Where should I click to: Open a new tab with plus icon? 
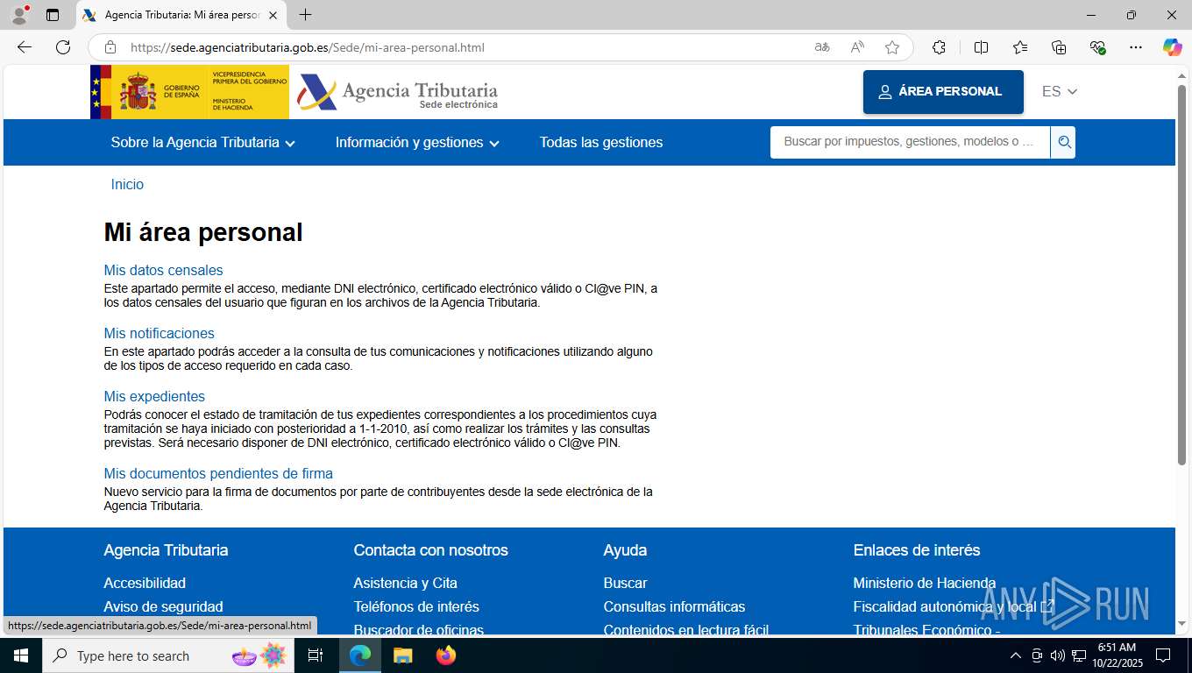click(305, 15)
